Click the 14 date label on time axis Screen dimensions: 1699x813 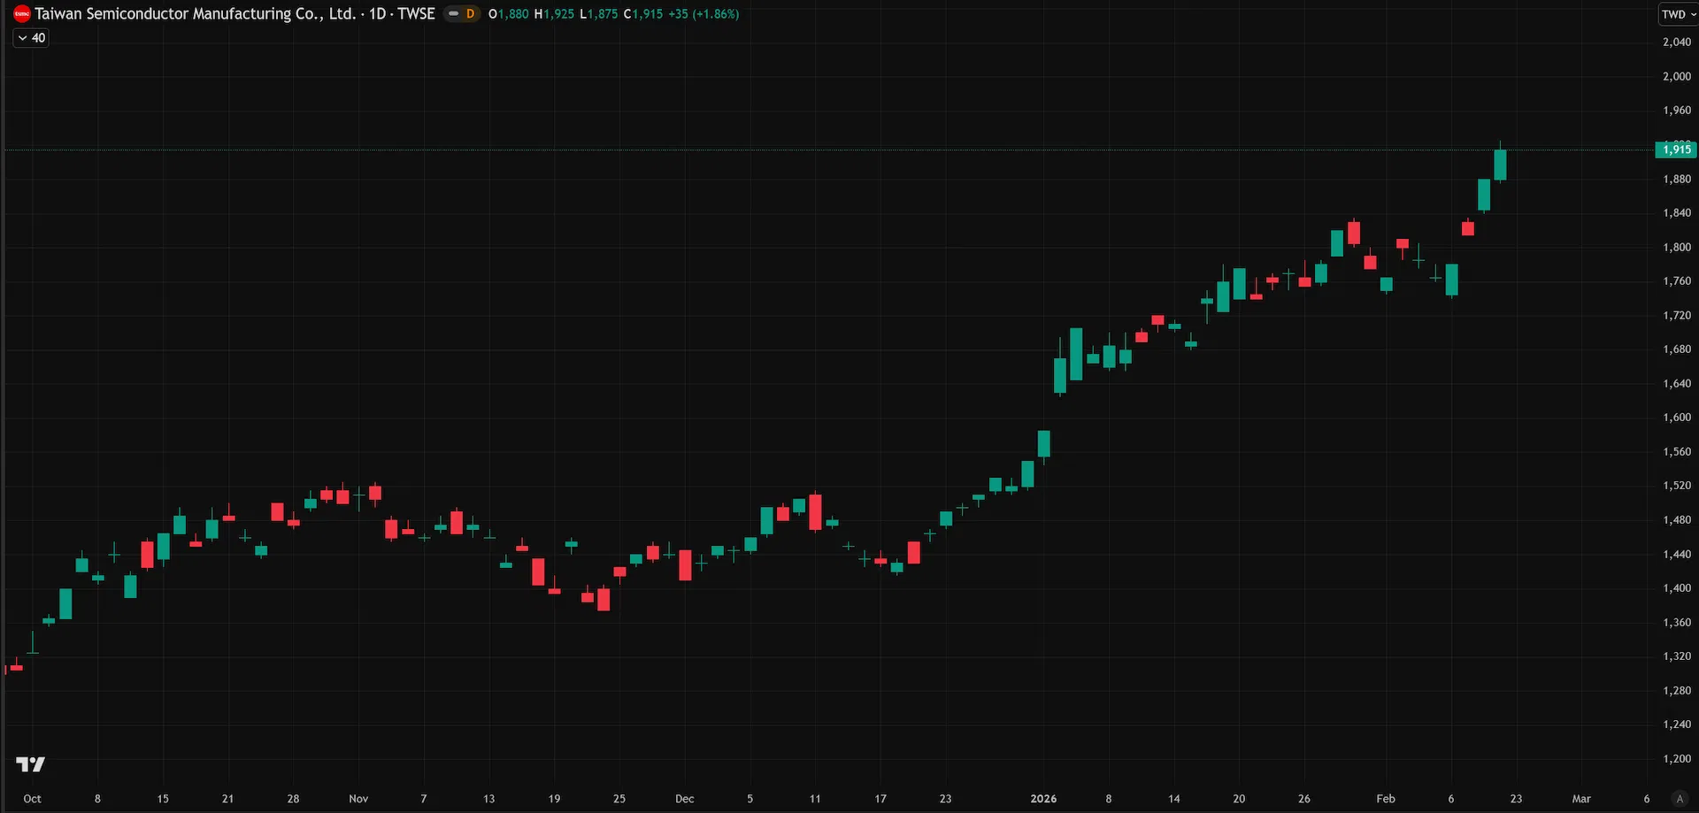tap(1174, 799)
